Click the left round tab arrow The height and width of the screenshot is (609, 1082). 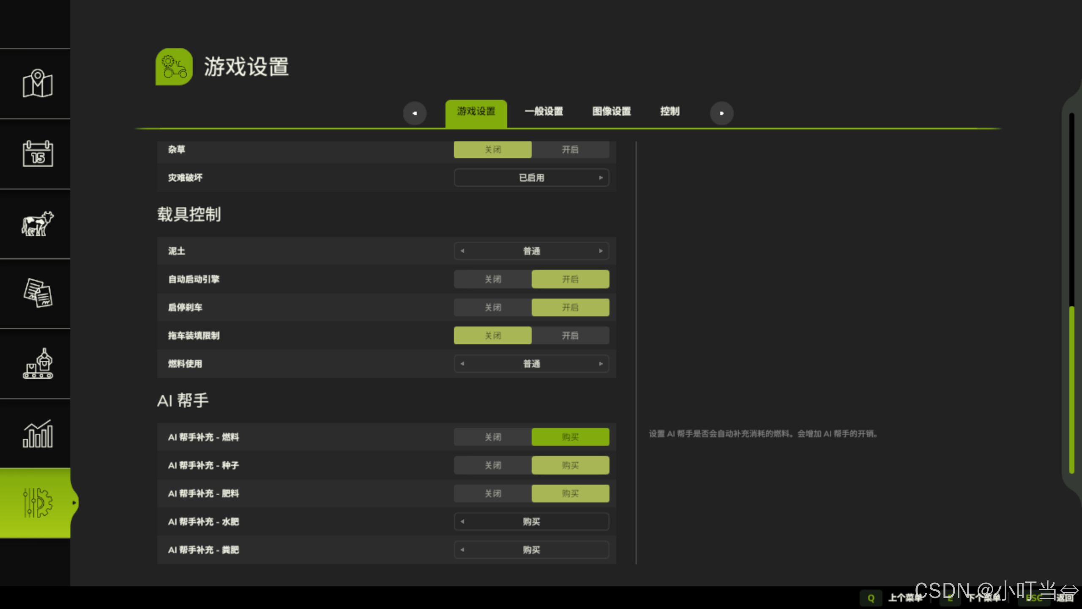click(x=415, y=113)
